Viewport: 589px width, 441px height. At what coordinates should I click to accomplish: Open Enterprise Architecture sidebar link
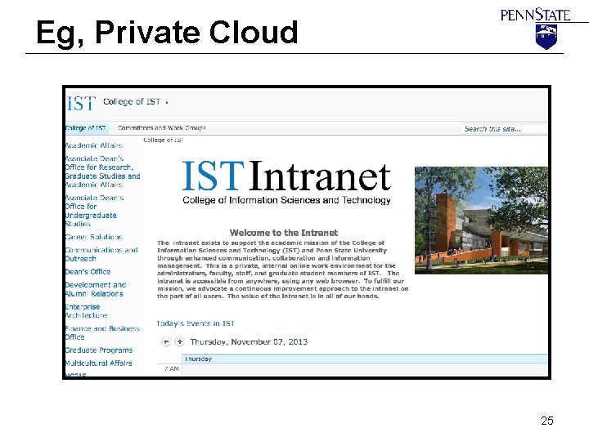86,311
